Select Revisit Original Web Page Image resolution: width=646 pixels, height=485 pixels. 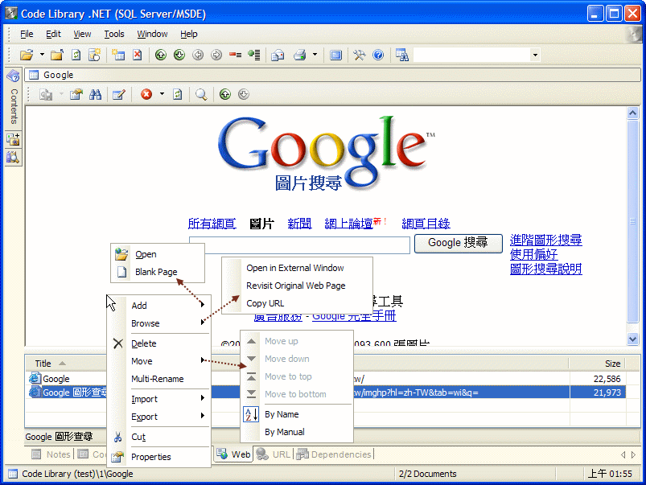(x=297, y=286)
